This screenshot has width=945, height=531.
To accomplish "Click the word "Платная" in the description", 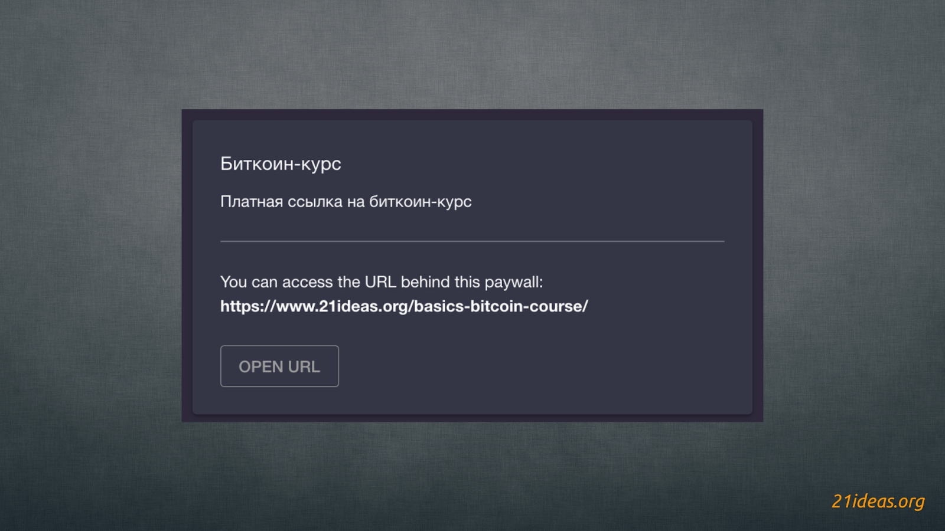I will click(x=252, y=202).
